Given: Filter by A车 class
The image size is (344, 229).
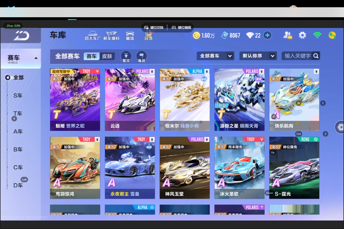Looking at the screenshot, I should [18, 131].
